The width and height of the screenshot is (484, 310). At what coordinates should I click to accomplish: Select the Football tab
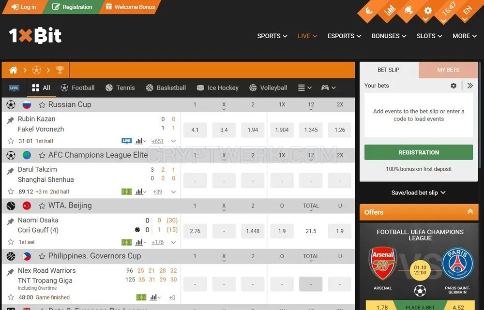coord(77,88)
